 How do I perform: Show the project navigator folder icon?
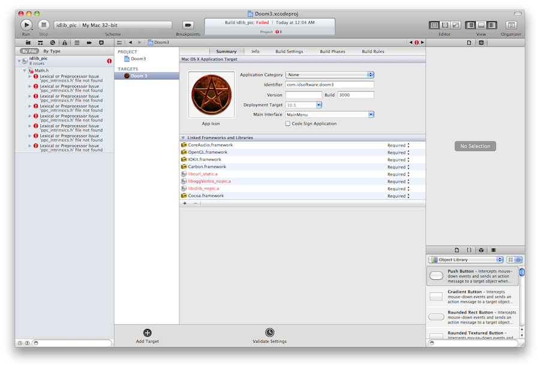click(28, 43)
